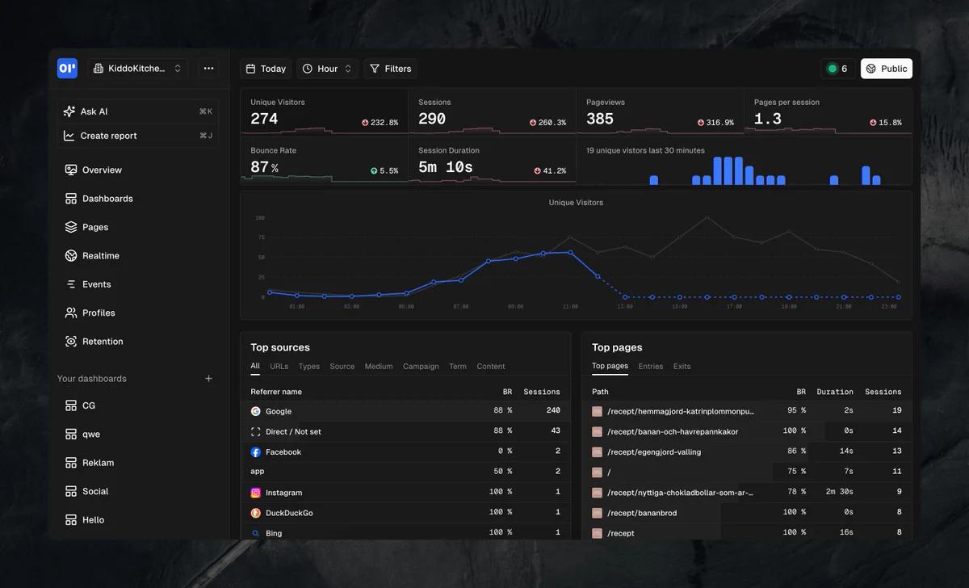Select the Bounce Rate metric card
Viewport: 969px width, 588px height.
point(324,160)
